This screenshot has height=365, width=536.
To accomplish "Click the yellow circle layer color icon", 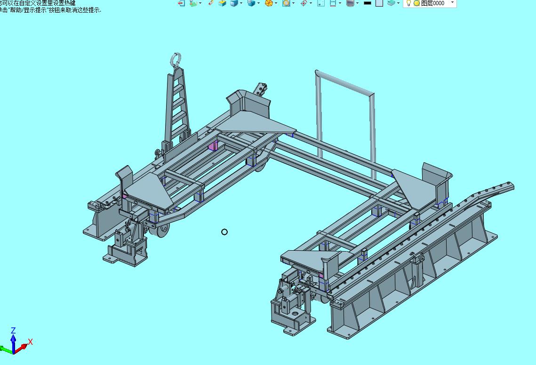I will pyautogui.click(x=416, y=3).
